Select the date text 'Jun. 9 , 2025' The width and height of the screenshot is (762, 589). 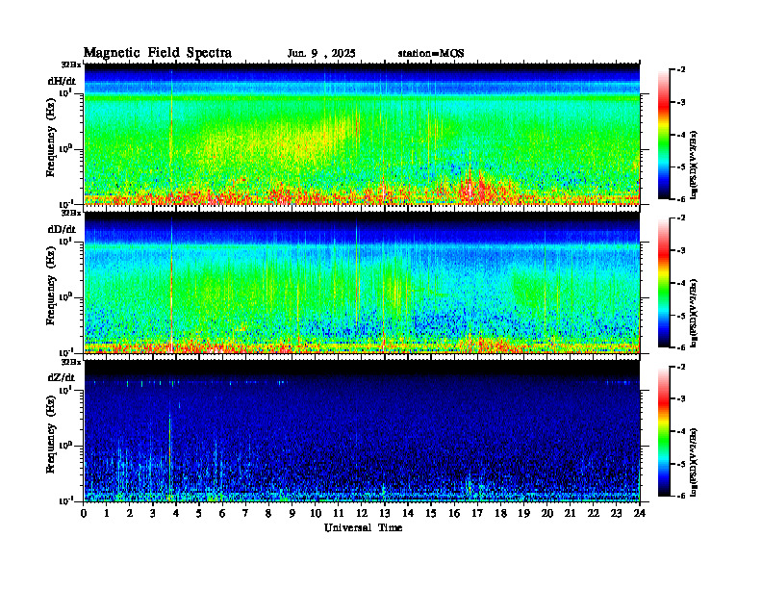coord(321,54)
